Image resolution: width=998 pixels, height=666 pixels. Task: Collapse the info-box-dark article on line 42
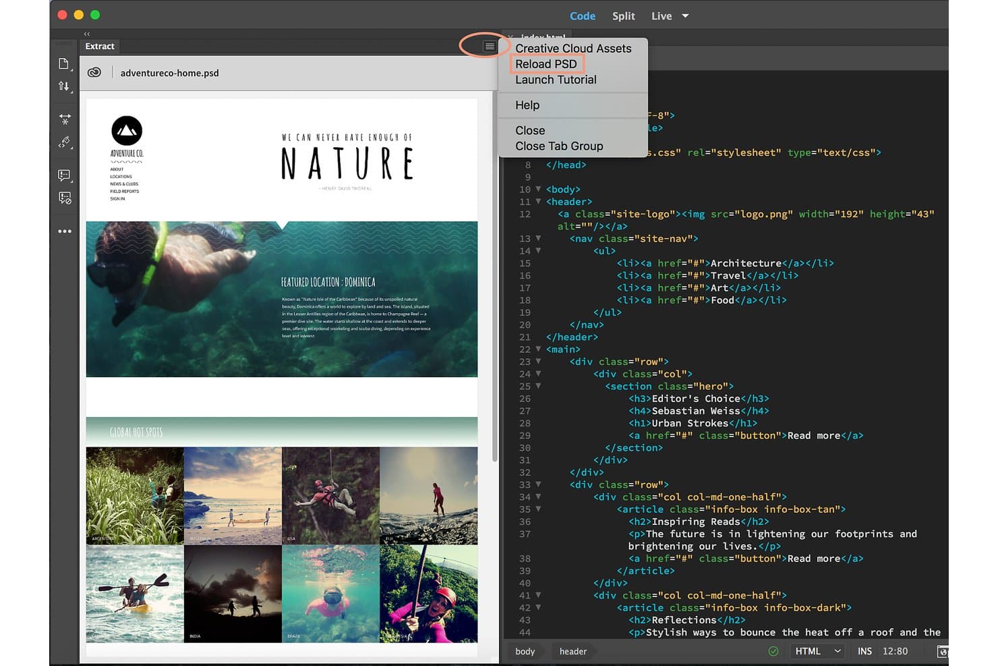538,607
